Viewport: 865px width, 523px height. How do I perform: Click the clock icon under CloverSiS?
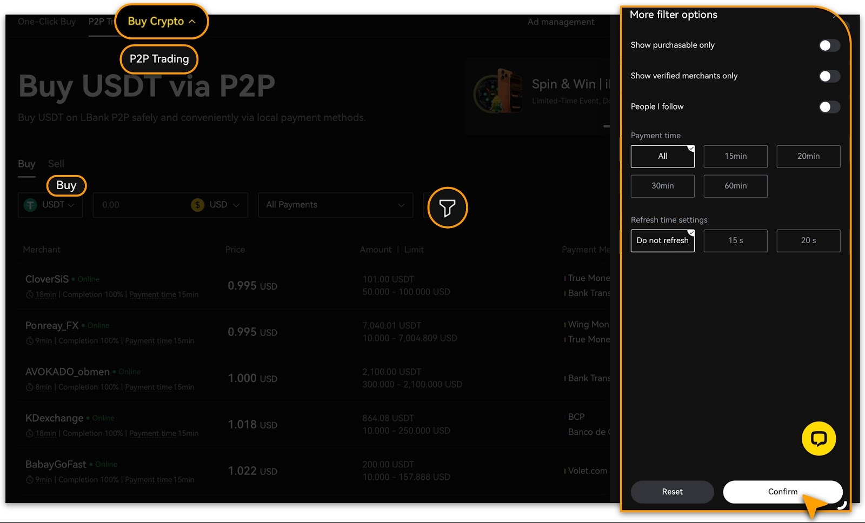click(30, 295)
